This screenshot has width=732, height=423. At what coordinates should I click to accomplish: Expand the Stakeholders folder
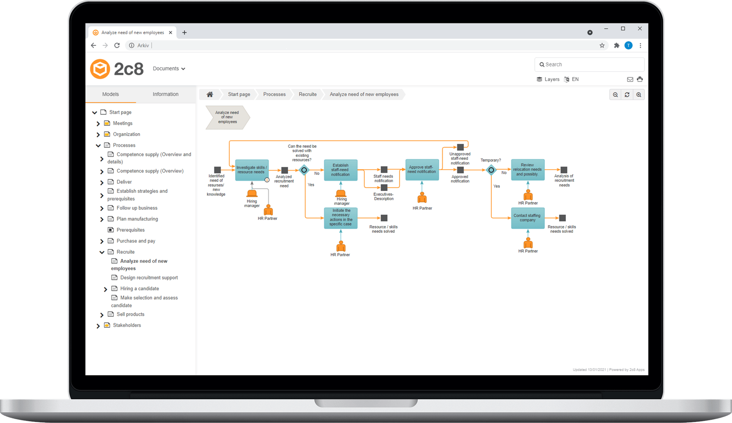[98, 326]
